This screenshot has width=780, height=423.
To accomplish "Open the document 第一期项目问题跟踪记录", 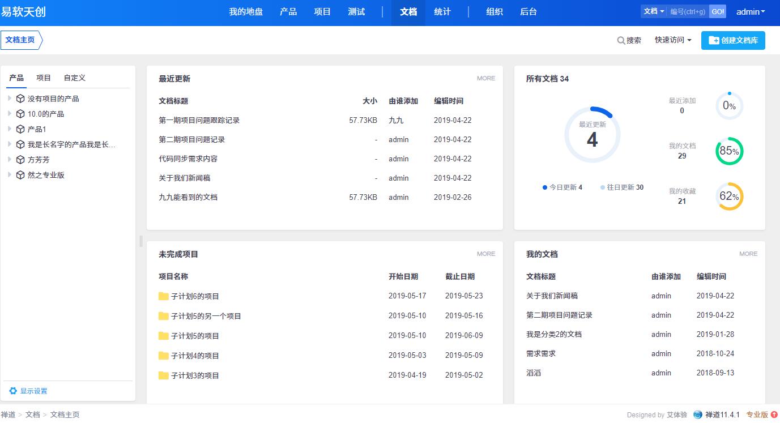I will [199, 120].
